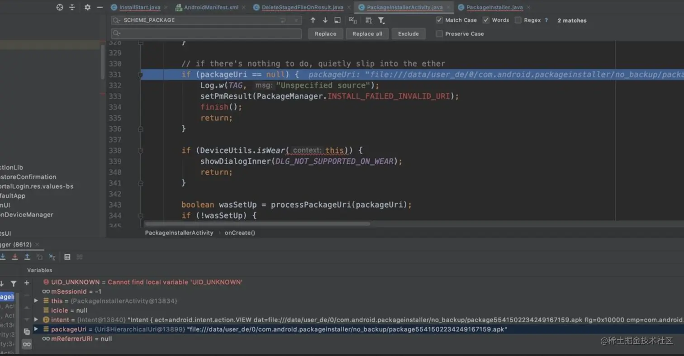Click the Regex help question mark
This screenshot has width=684, height=356.
point(546,20)
